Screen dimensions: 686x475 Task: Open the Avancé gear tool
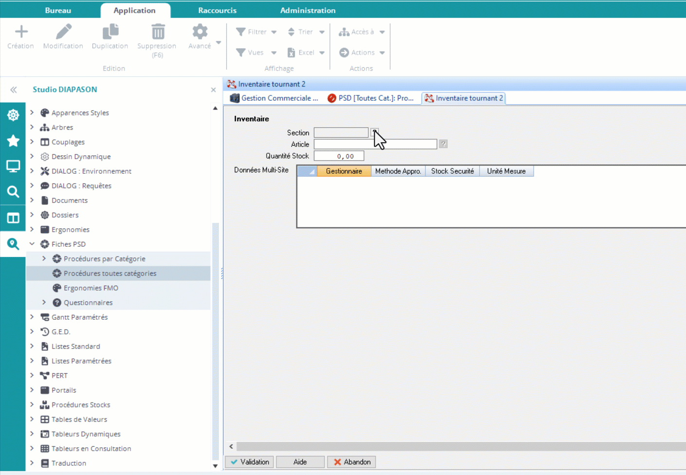(x=199, y=32)
